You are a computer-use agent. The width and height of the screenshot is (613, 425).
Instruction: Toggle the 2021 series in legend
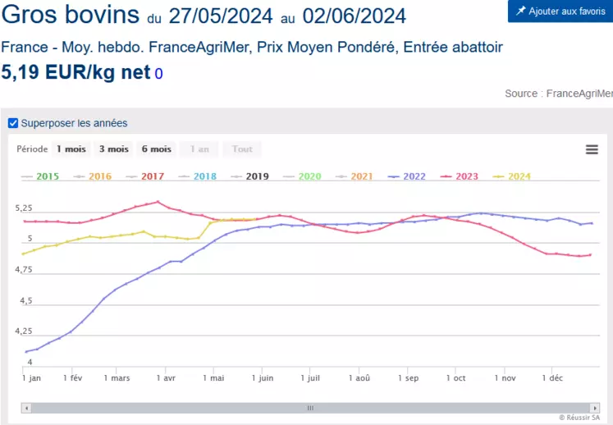[355, 176]
